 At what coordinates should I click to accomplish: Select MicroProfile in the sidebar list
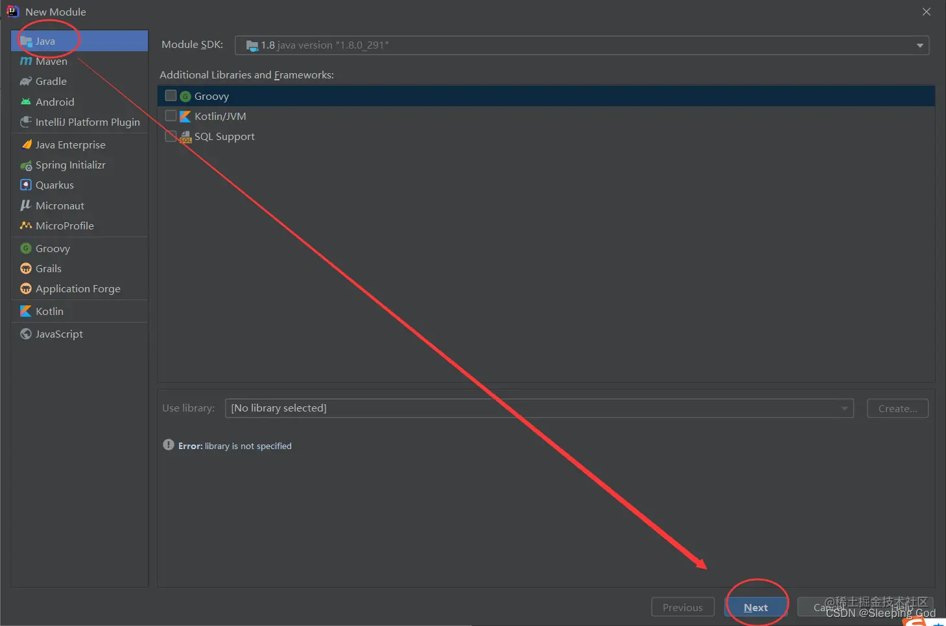(x=80, y=226)
